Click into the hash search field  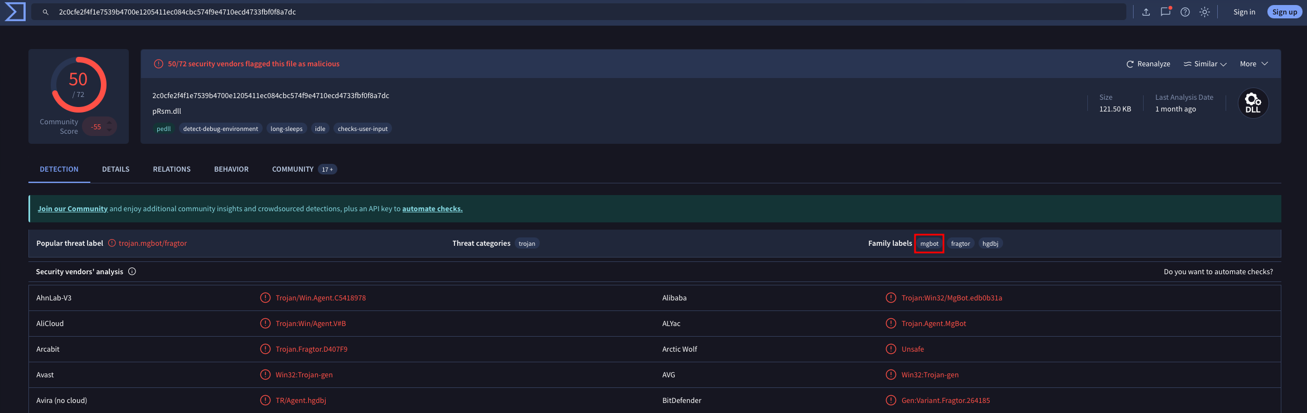(578, 12)
